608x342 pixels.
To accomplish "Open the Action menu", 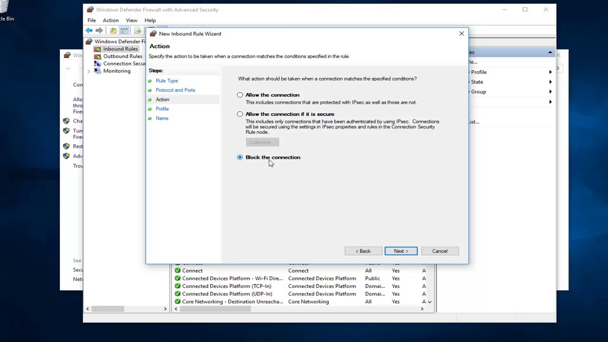I will coord(111,20).
